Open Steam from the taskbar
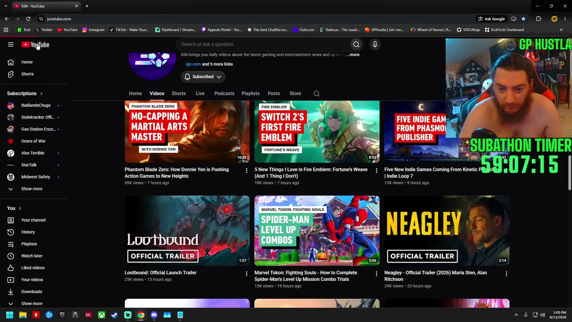 pos(114,315)
